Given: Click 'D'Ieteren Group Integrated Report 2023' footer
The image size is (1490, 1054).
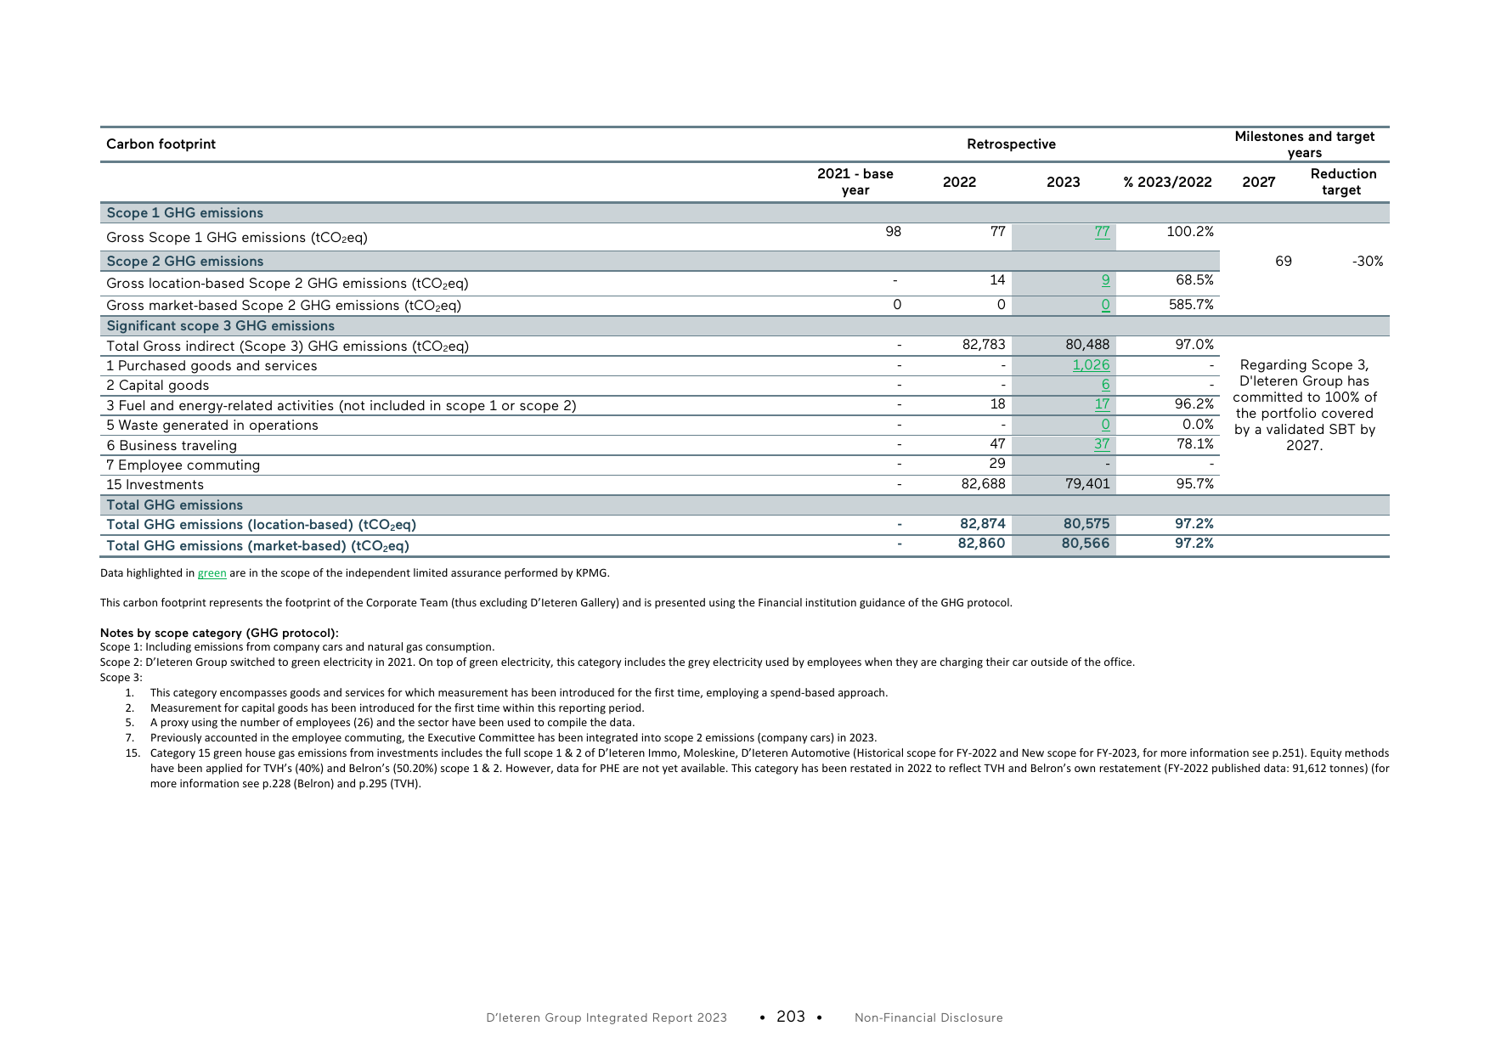Looking at the screenshot, I should pos(607,1017).
